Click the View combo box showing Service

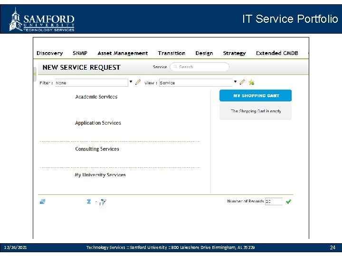(x=196, y=82)
